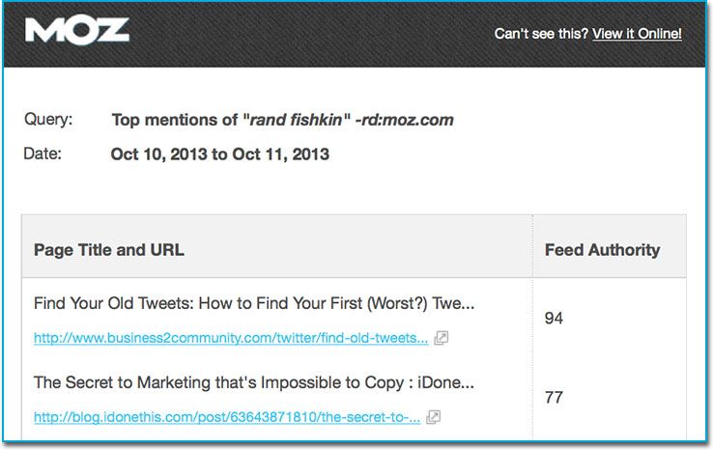Click the "Oct 10, 2013" start date

tap(159, 154)
